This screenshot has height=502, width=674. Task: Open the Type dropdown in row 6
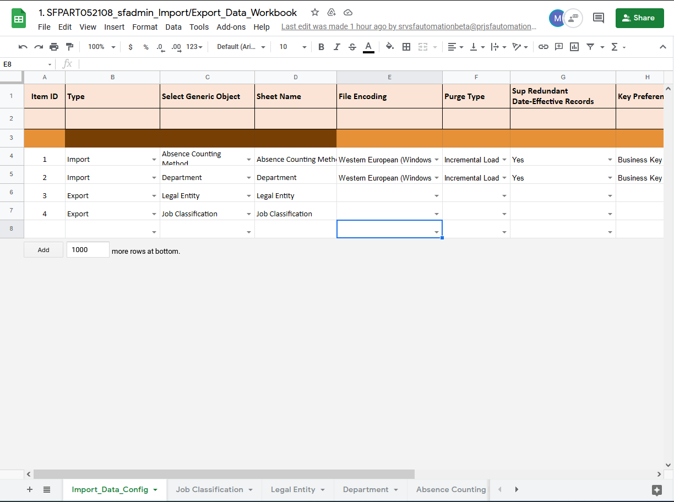[155, 195]
